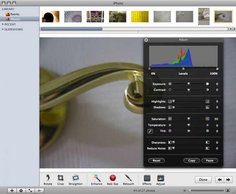
Task: Click the Rotate tool icon
Action: click(x=48, y=178)
